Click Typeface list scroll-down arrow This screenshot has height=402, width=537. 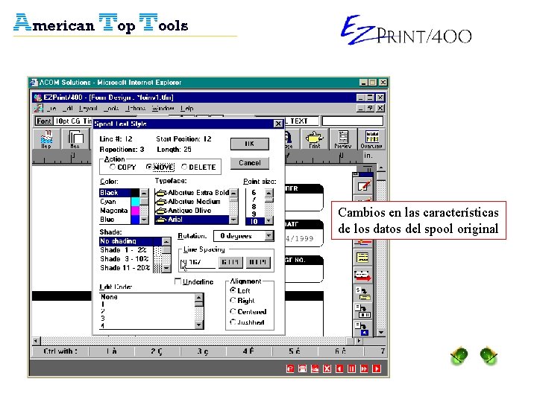pos(233,220)
